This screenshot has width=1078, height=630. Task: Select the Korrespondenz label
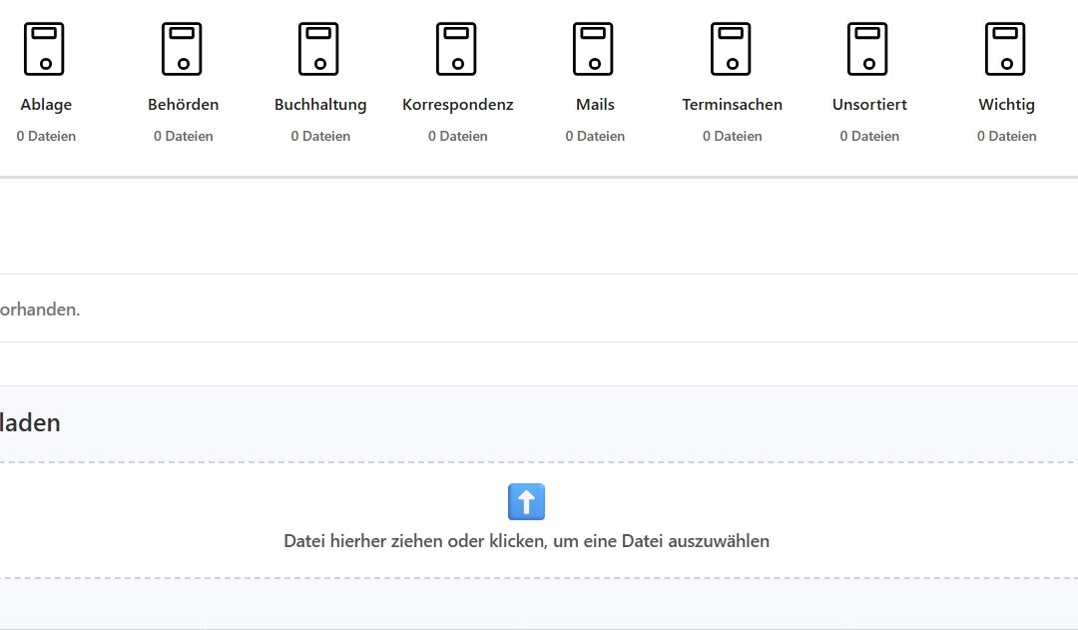458,105
